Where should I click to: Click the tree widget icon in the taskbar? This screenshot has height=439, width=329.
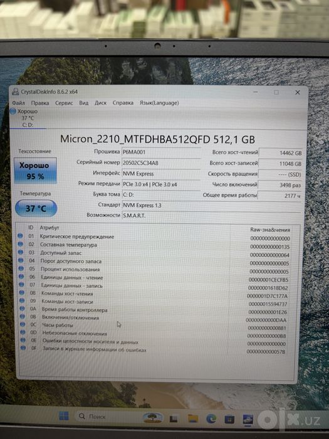tap(153, 418)
